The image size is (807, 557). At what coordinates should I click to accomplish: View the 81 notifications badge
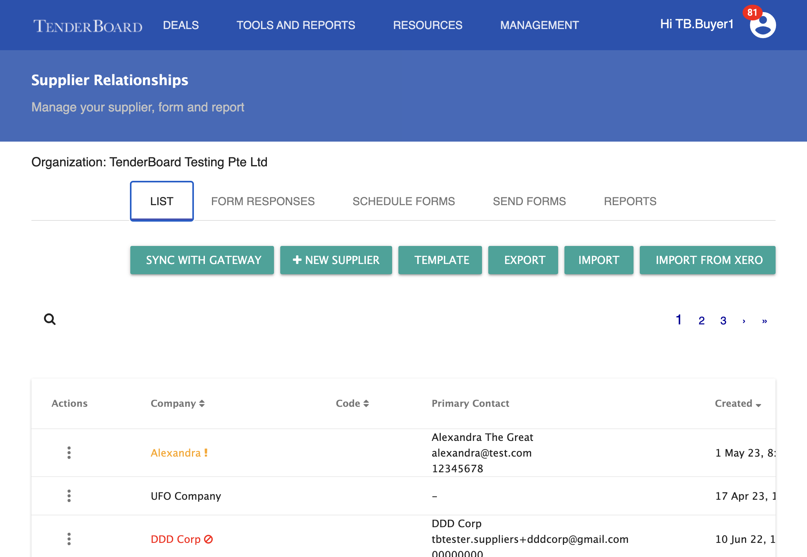(x=752, y=13)
